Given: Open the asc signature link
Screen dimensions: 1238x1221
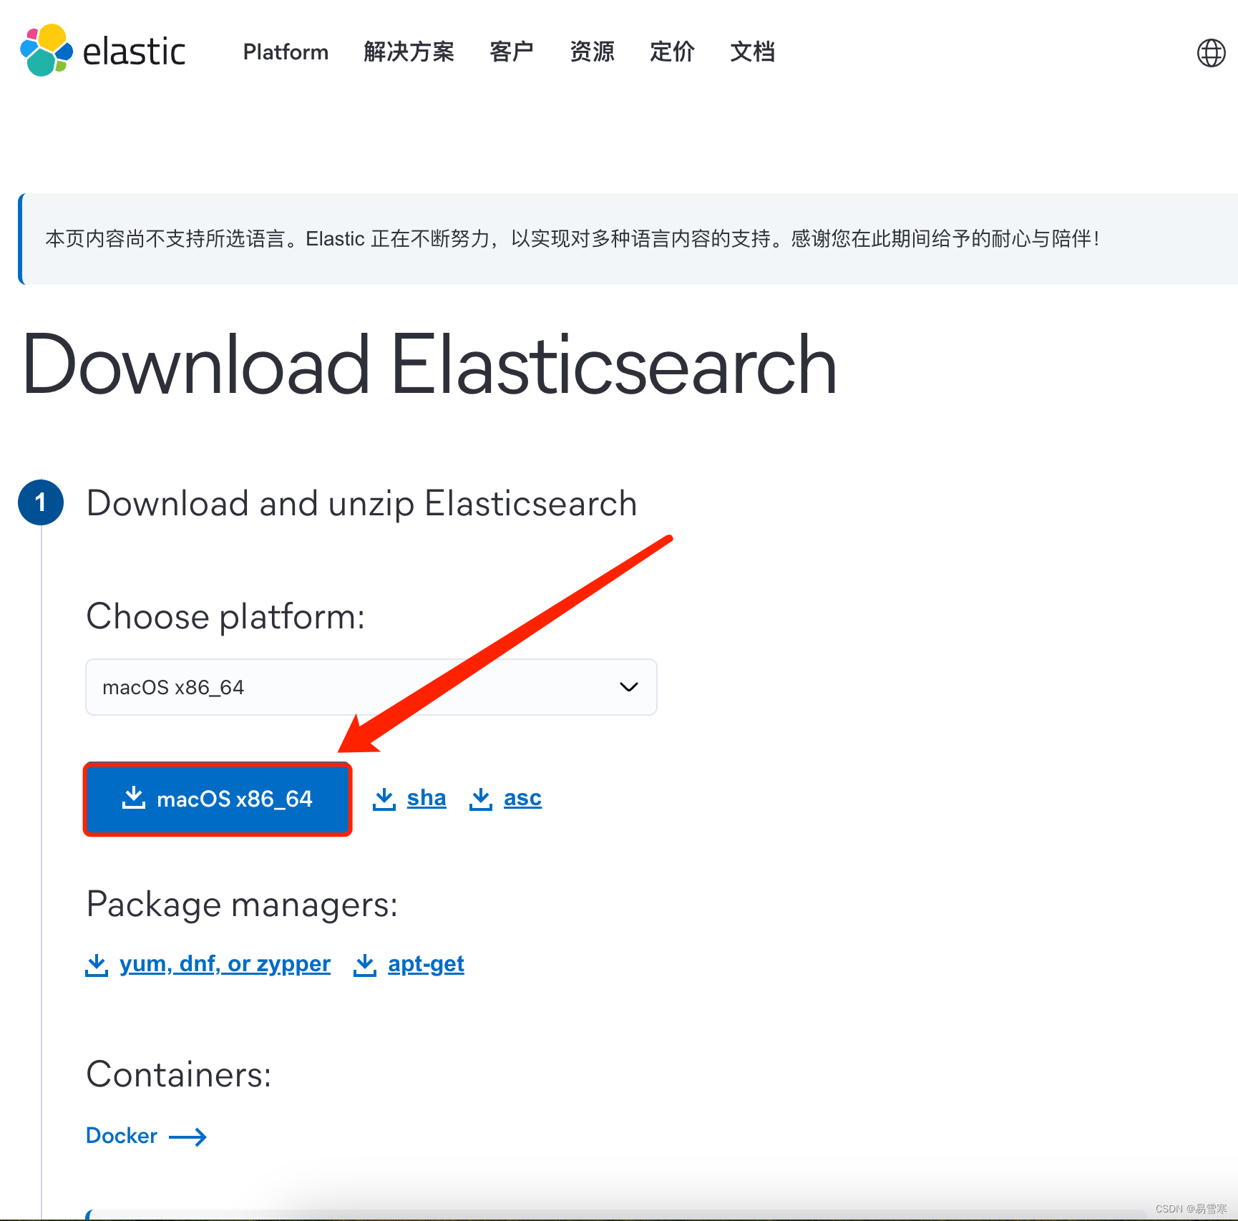Looking at the screenshot, I should [522, 798].
